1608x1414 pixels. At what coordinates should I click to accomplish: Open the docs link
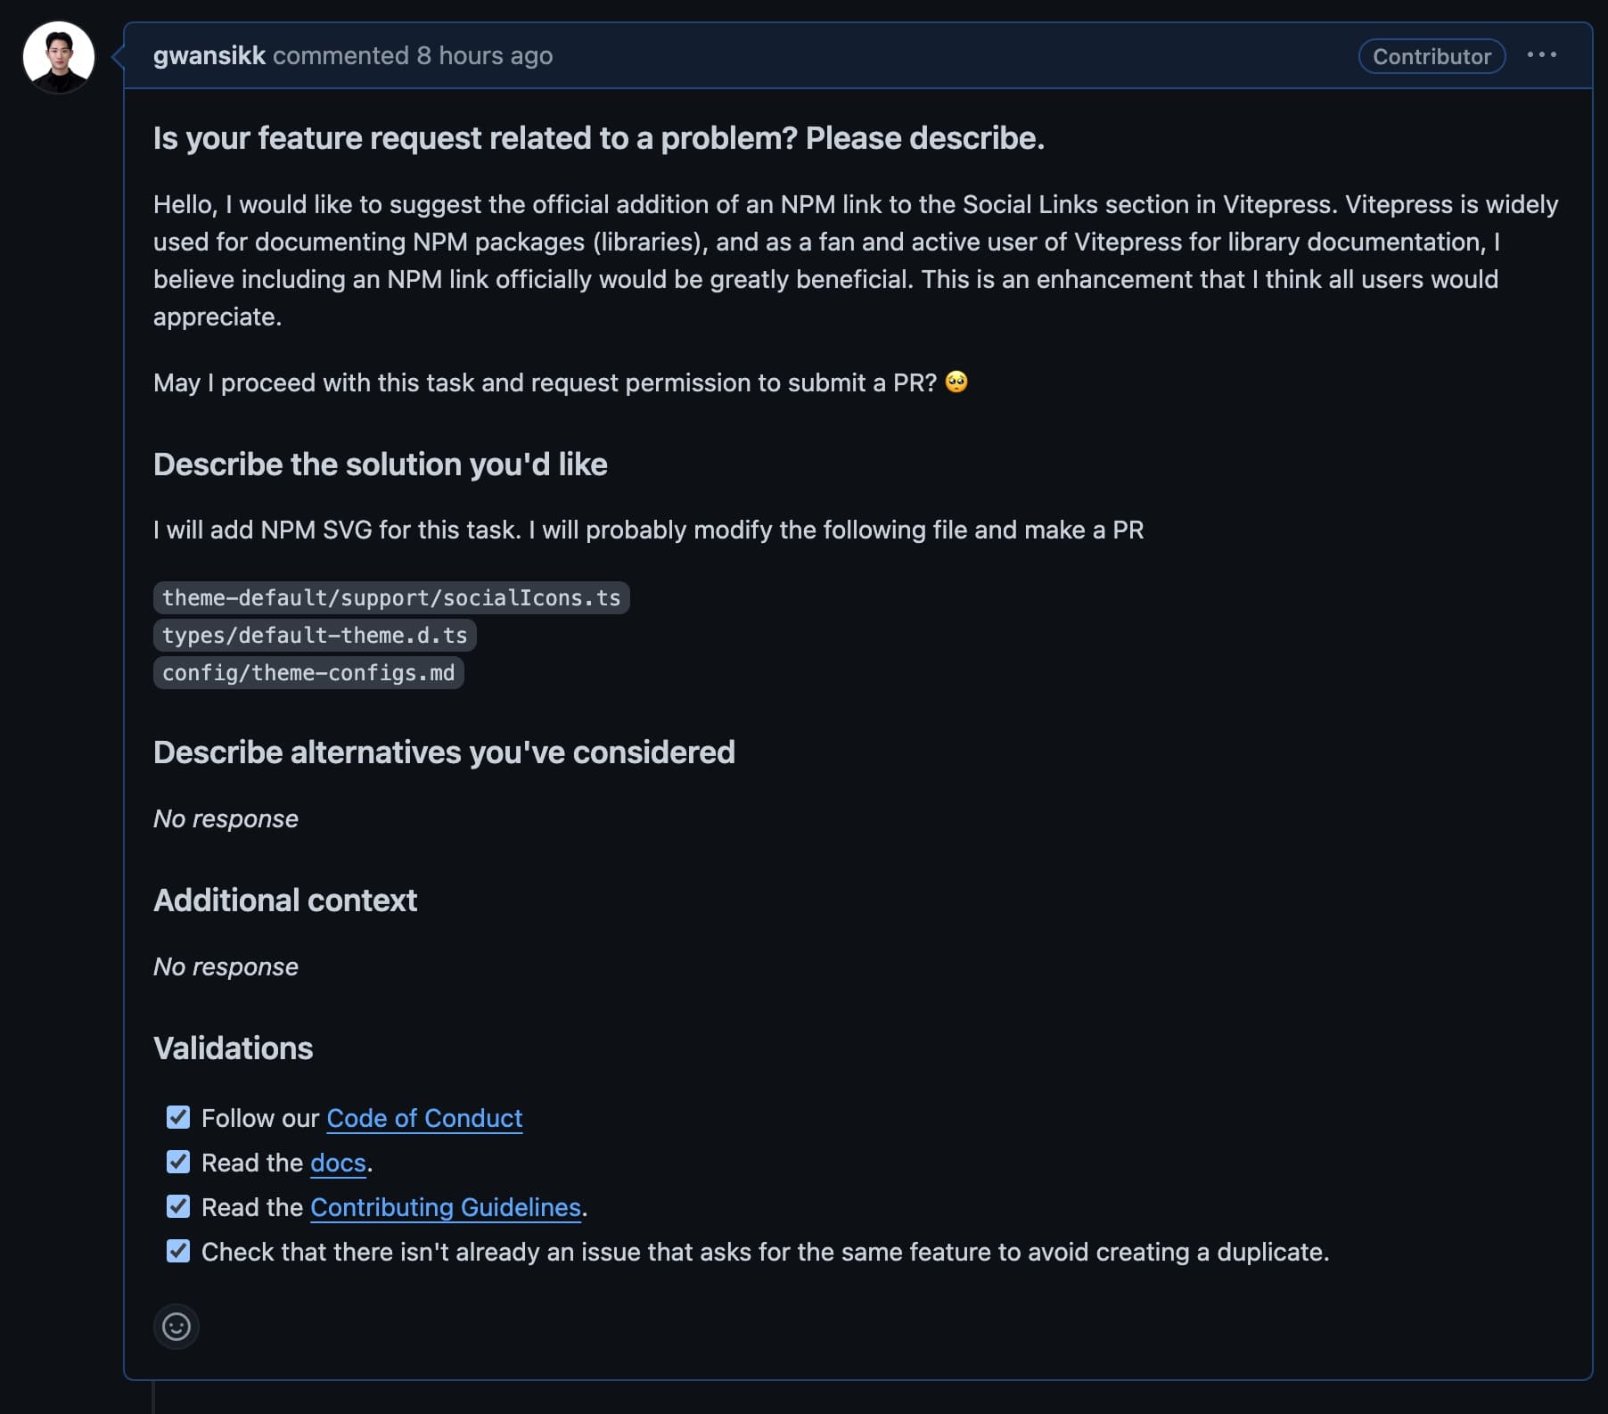338,1163
